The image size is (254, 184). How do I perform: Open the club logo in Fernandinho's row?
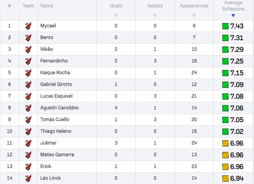coord(28,61)
